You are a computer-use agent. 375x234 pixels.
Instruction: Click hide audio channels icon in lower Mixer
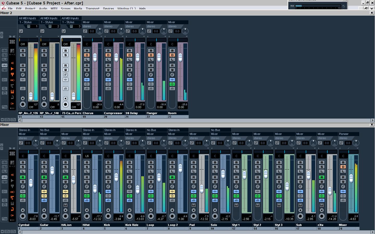pos(12,180)
